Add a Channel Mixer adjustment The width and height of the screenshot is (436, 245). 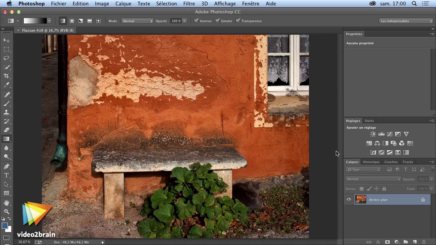(402, 143)
